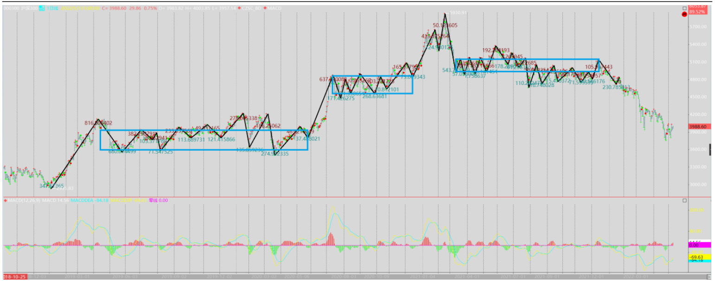Maximize the MACD indicator panel
Image resolution: width=715 pixels, height=281 pixels.
(x=684, y=200)
